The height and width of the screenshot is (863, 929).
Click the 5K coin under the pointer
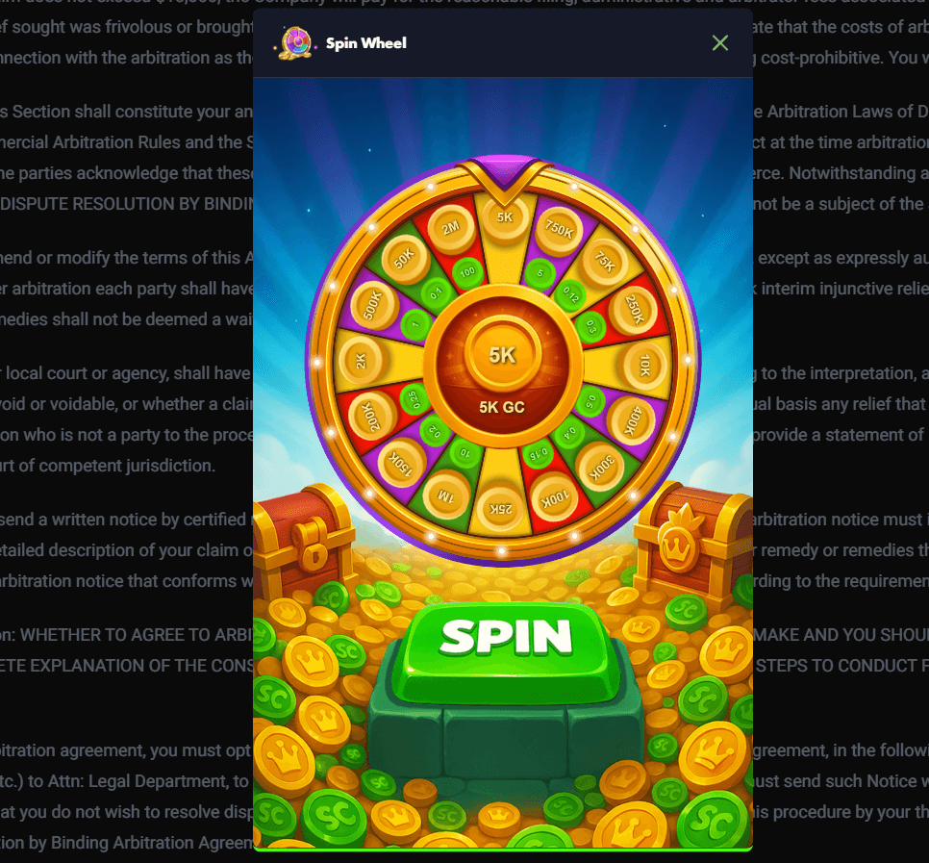point(505,217)
